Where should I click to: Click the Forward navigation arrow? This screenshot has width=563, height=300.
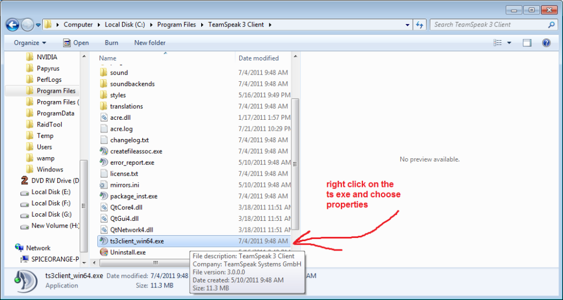(27, 25)
